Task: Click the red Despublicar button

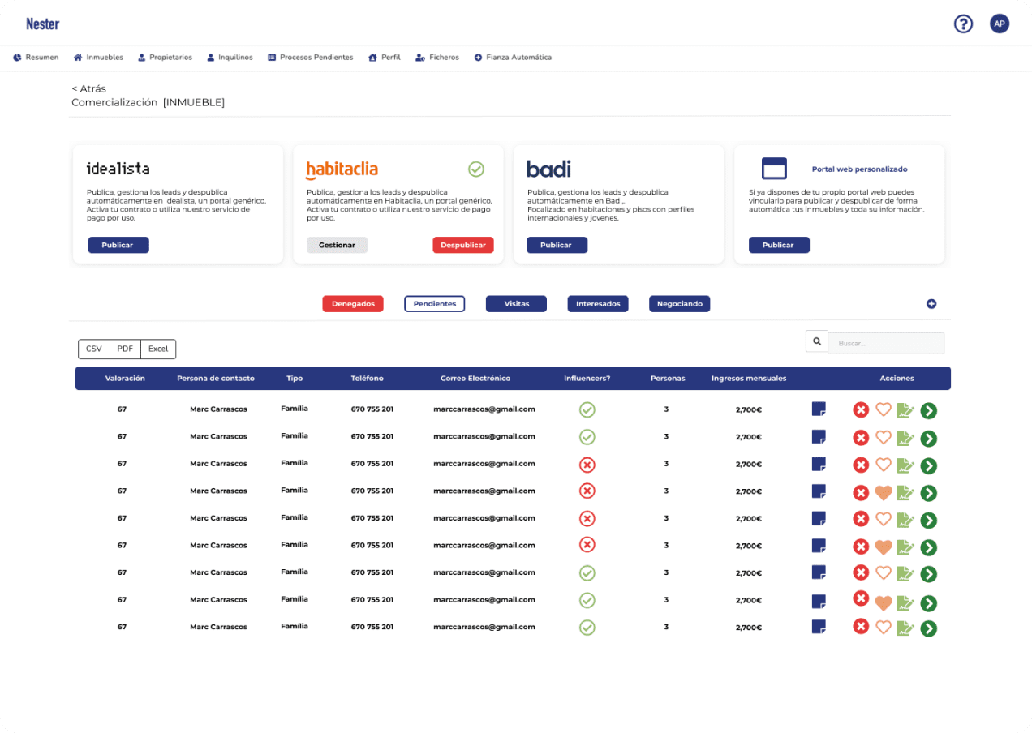Action: (x=463, y=245)
